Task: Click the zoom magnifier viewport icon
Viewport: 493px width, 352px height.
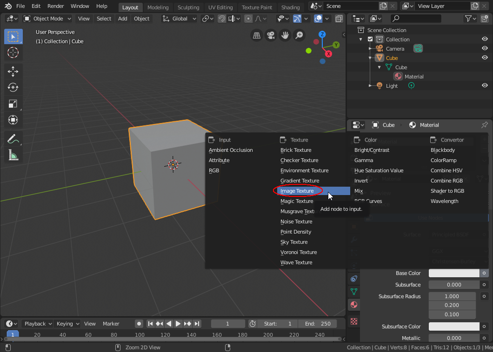Action: pyautogui.click(x=299, y=35)
